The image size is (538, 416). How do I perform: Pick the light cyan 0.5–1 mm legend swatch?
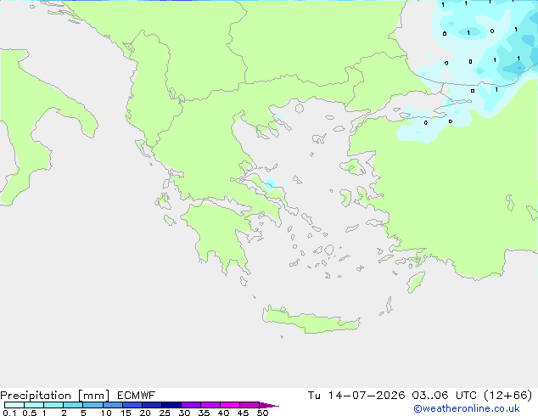coord(34,405)
